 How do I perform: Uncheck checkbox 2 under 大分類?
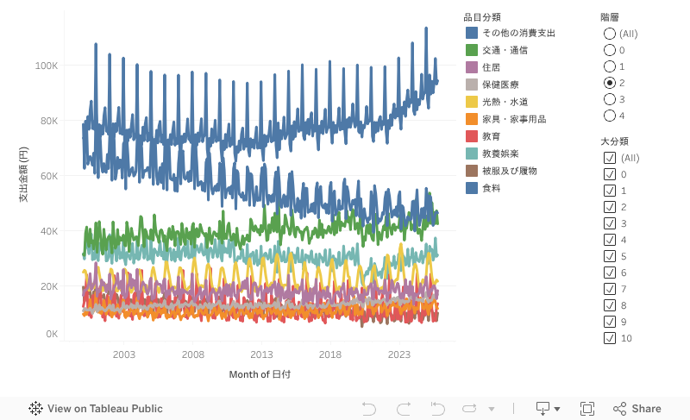(x=610, y=207)
